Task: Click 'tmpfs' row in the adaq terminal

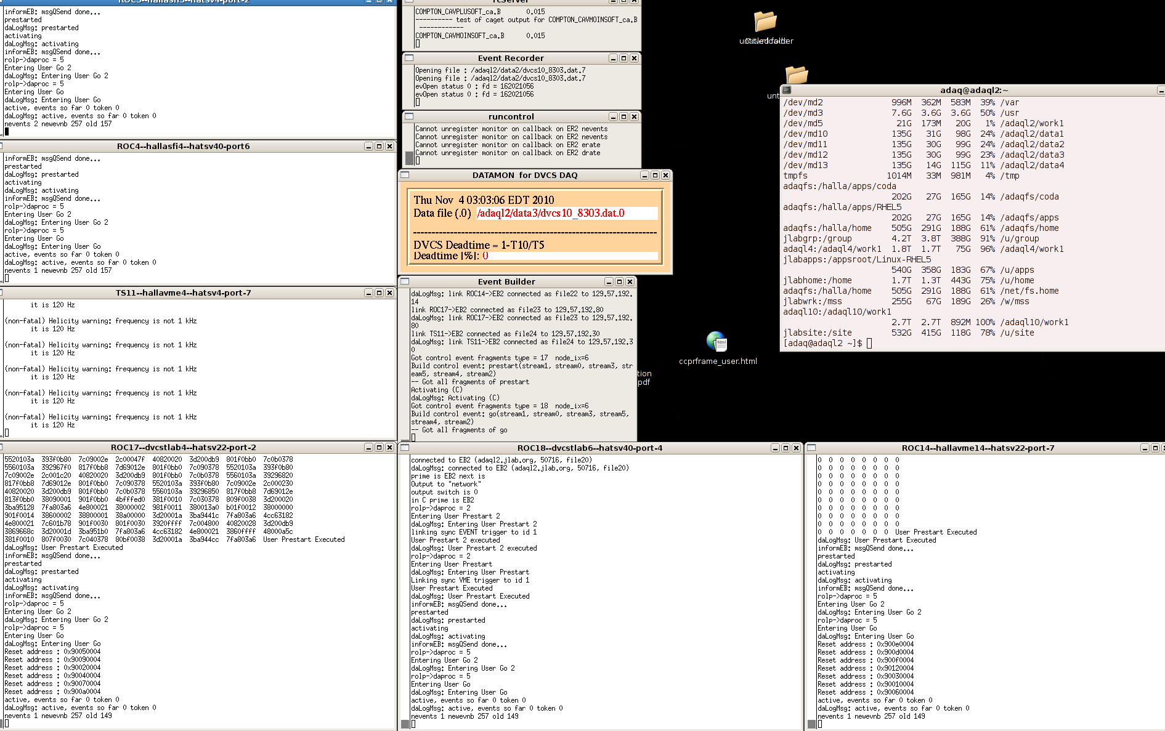Action: pyautogui.click(x=901, y=176)
